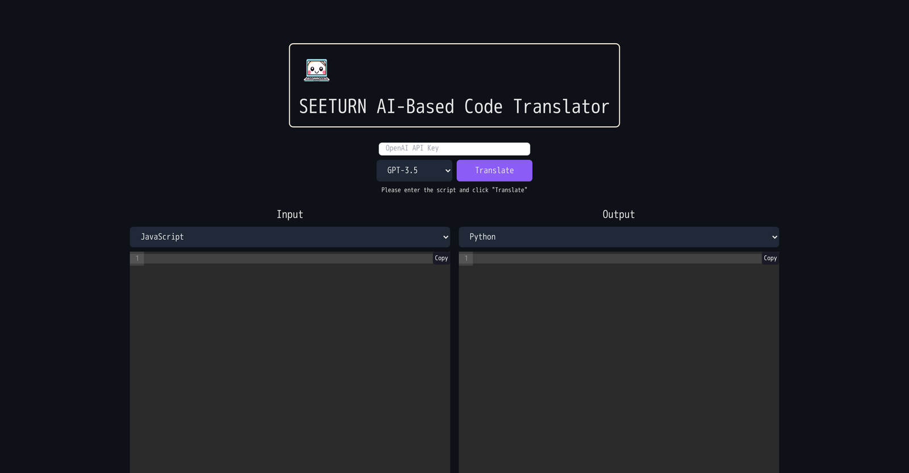
Task: Click the Input heading label
Action: coord(290,214)
